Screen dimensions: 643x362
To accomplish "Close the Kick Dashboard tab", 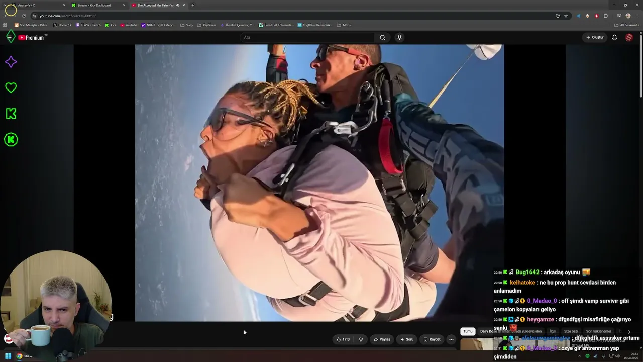I will click(x=124, y=5).
